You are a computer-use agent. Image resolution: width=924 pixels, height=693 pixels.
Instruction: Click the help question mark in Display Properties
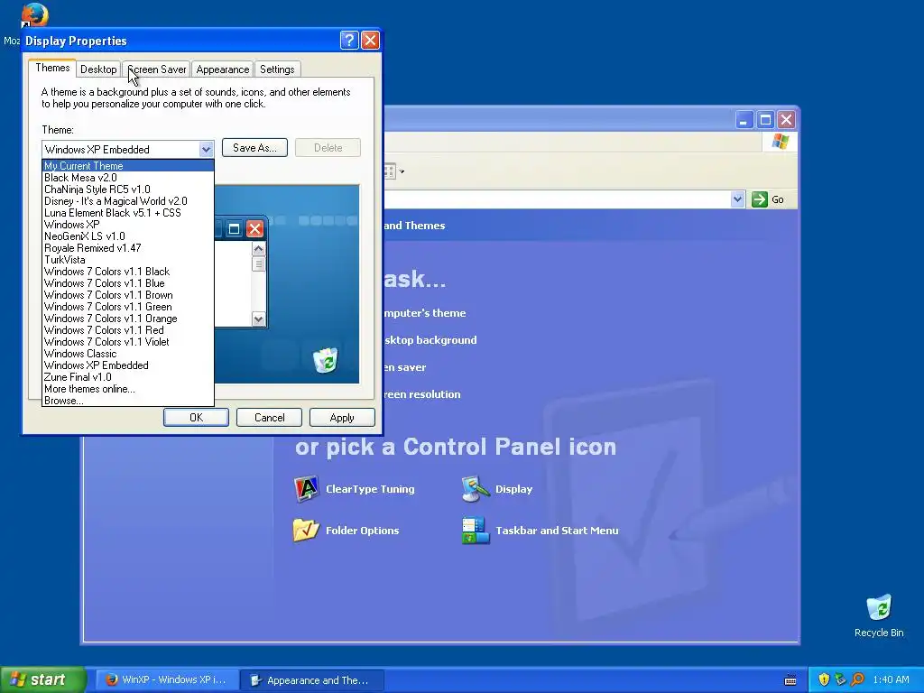[349, 40]
